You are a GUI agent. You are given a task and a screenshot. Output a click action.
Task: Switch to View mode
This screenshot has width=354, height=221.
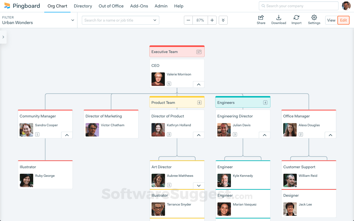tap(331, 20)
